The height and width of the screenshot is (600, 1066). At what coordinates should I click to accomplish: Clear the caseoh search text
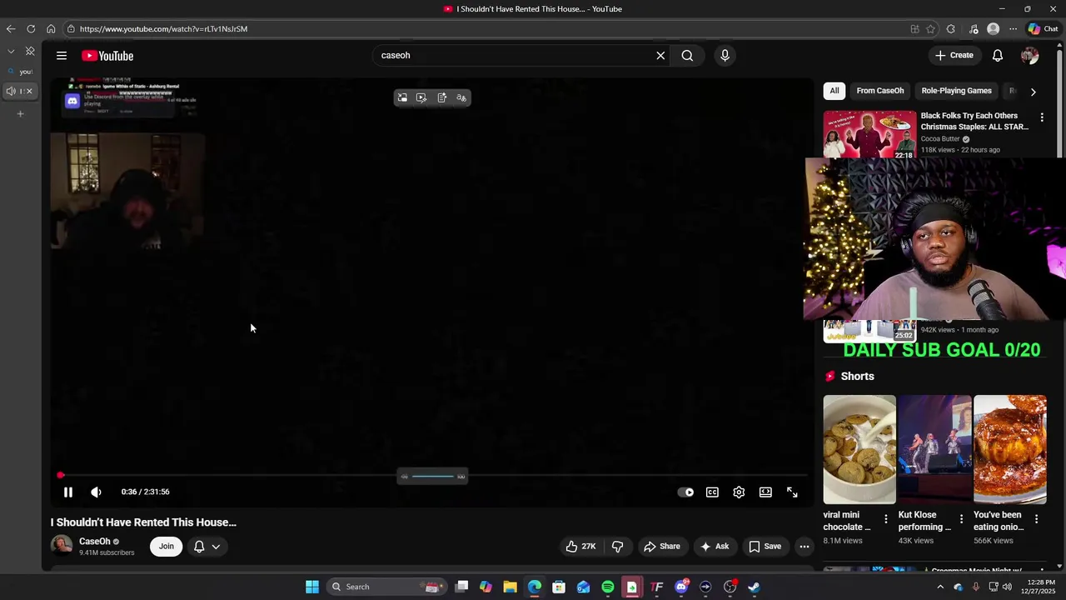660,56
